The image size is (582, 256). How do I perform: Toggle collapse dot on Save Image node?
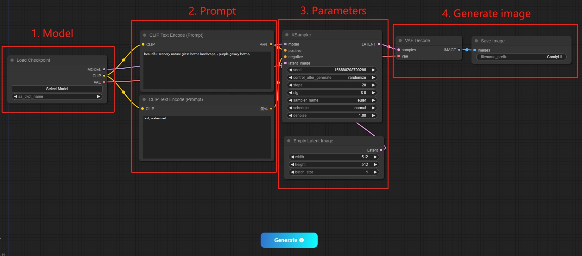click(476, 41)
